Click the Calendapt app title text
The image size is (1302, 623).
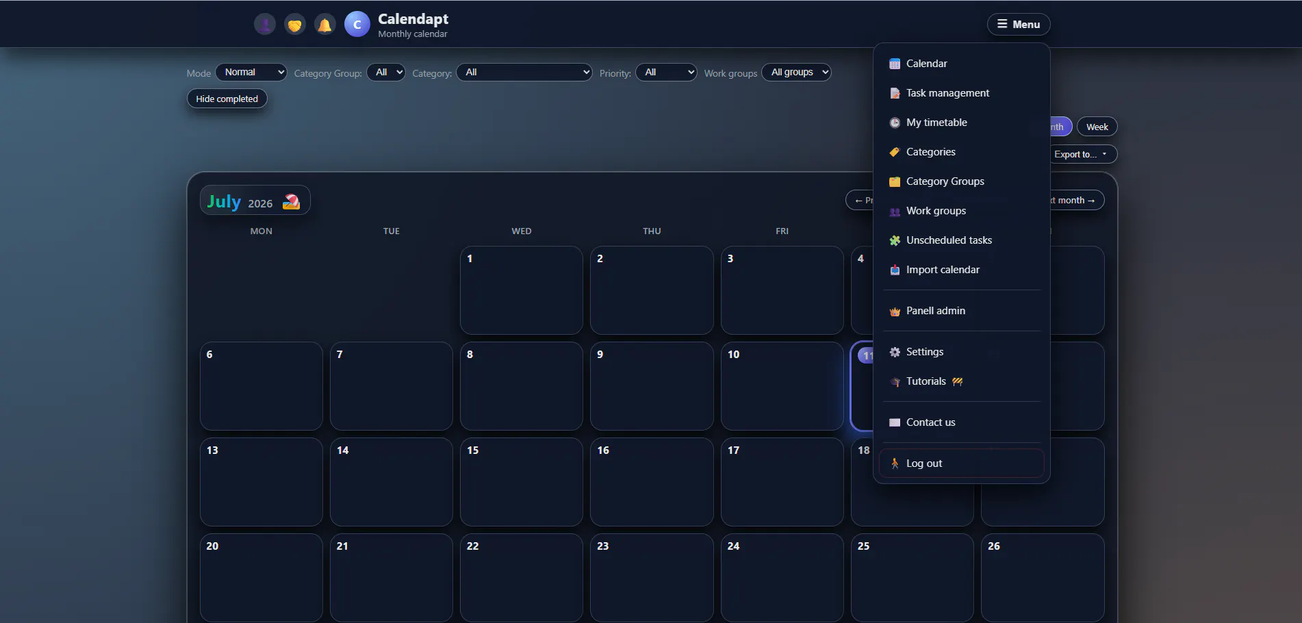click(413, 18)
